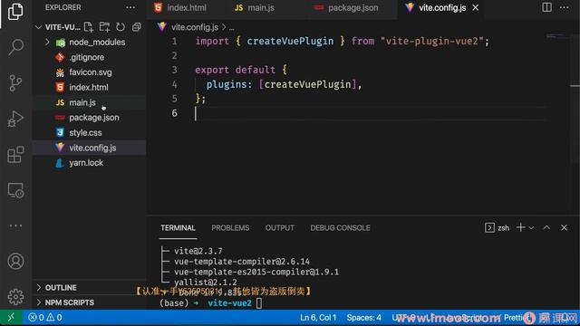
Task: Open yarn.lock from the file tree
Action: click(90, 163)
